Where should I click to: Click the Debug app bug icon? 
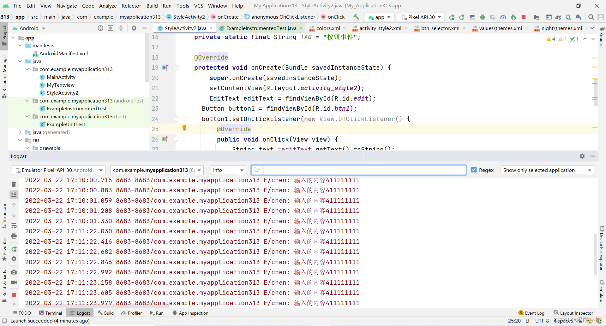pyautogui.click(x=483, y=17)
